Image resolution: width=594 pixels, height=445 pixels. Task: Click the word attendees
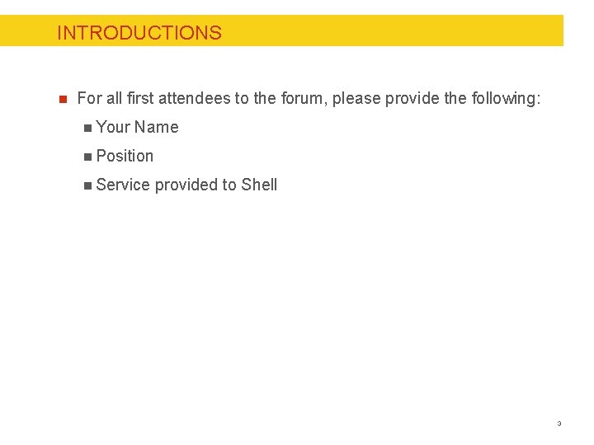click(194, 98)
